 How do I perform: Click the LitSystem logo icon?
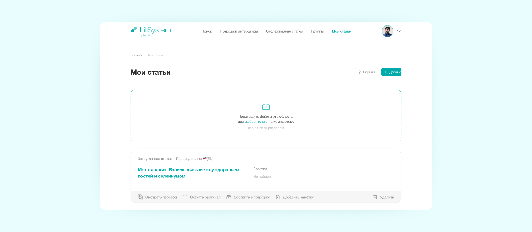[x=134, y=30]
